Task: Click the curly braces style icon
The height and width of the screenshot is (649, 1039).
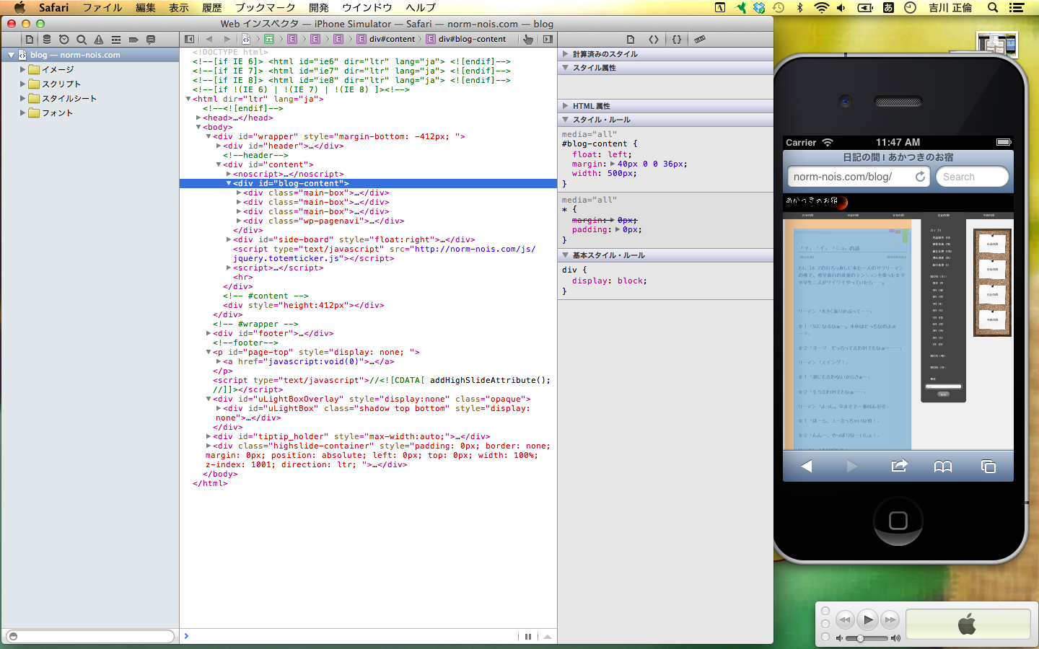Action: 677,40
